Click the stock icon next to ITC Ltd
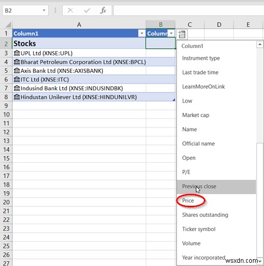Image resolution: width=264 pixels, height=266 pixels. (17, 79)
